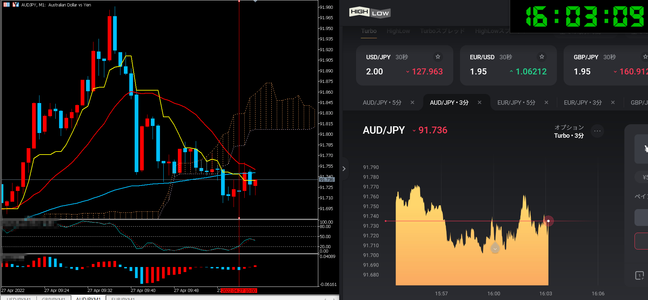Toggle the GBP/JPY card favorite star
The height and width of the screenshot is (300, 648).
pyautogui.click(x=645, y=57)
